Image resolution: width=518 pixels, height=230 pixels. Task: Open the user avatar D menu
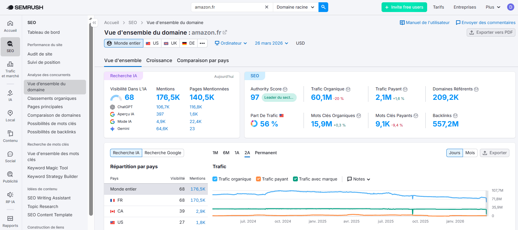[x=511, y=7]
